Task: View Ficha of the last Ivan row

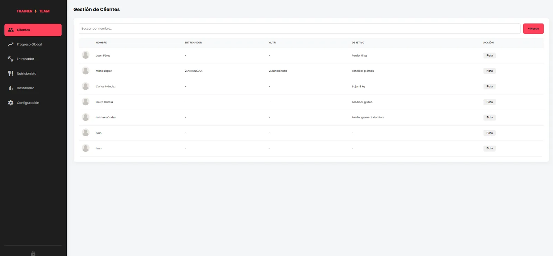Action: 489,148
